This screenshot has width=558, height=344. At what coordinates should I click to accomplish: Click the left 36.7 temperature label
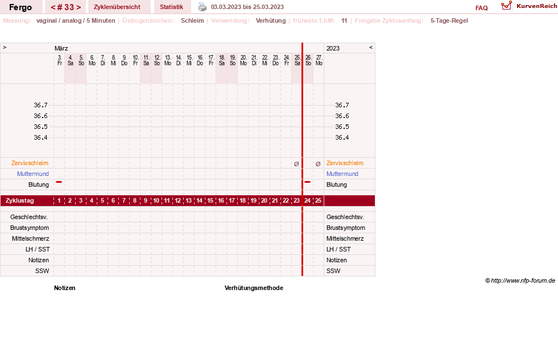(40, 105)
